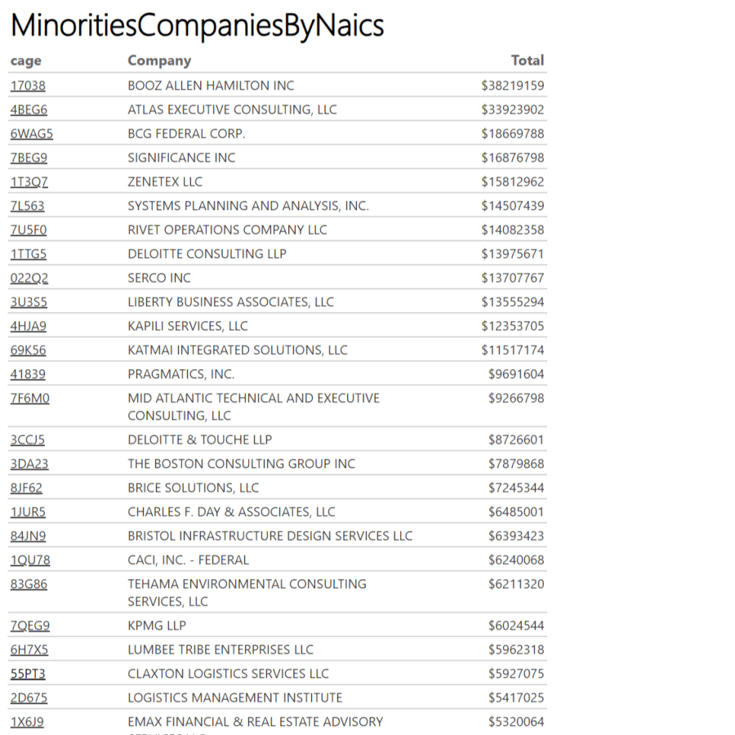
Task: Open the 6WAG5 cage code link
Action: coord(31,134)
